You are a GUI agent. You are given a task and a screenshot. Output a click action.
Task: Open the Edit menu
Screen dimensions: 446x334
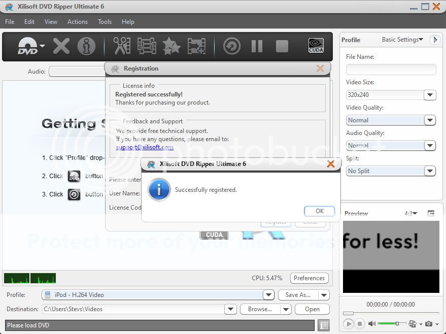(x=29, y=22)
